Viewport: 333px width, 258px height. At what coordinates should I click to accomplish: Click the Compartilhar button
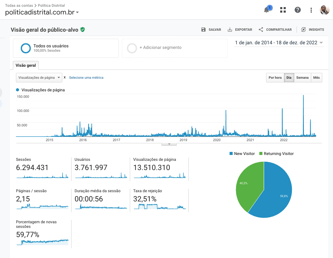275,30
